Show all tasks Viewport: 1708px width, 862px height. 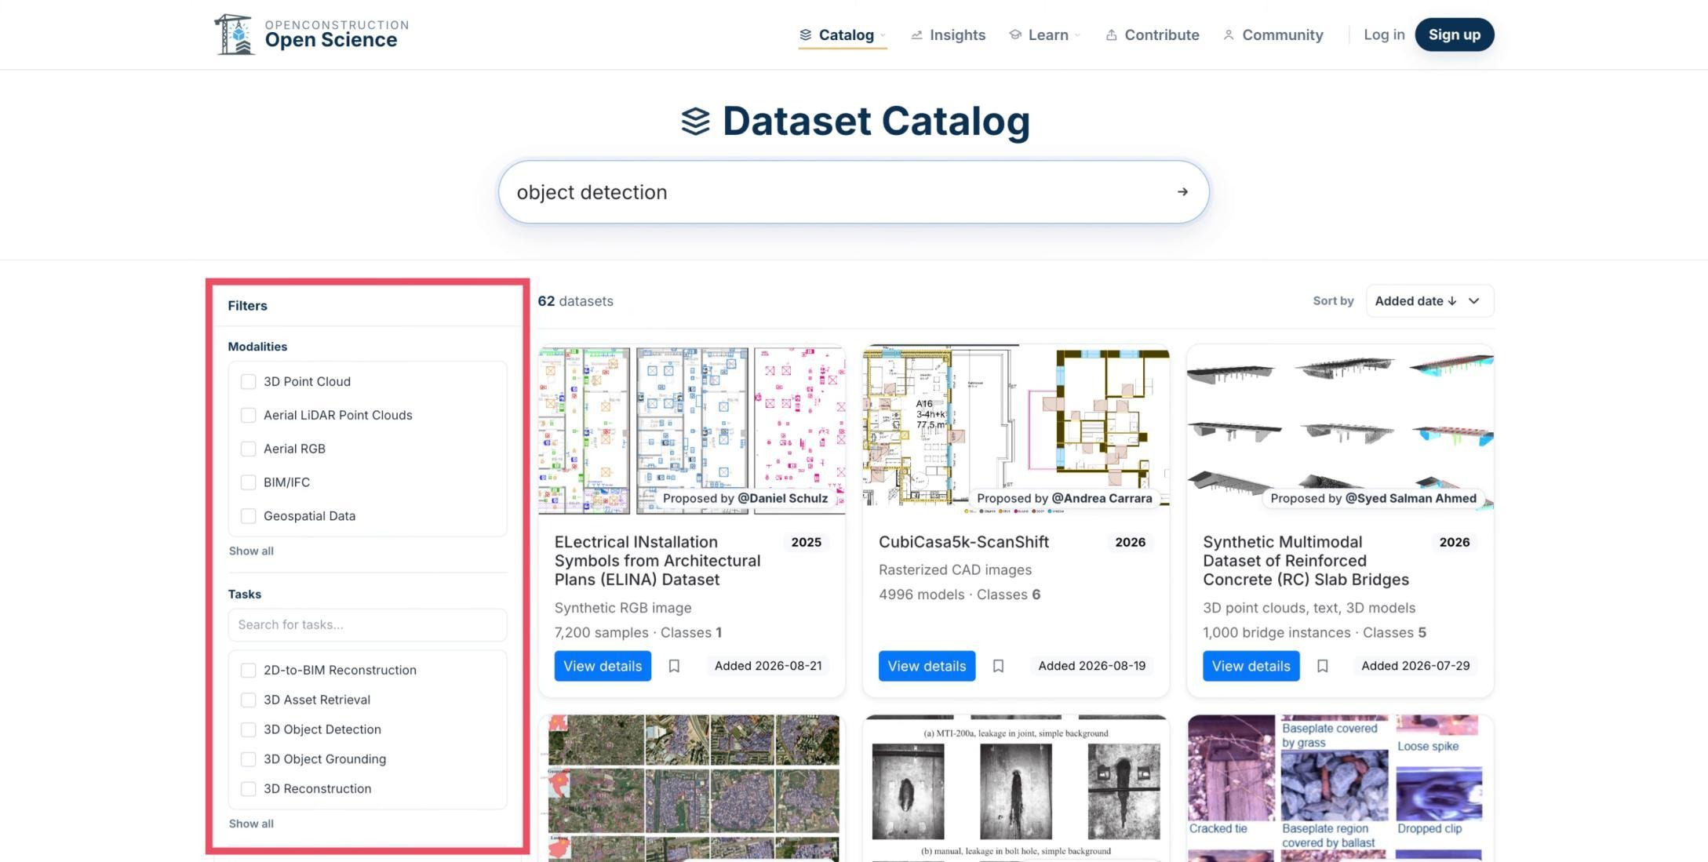point(251,824)
